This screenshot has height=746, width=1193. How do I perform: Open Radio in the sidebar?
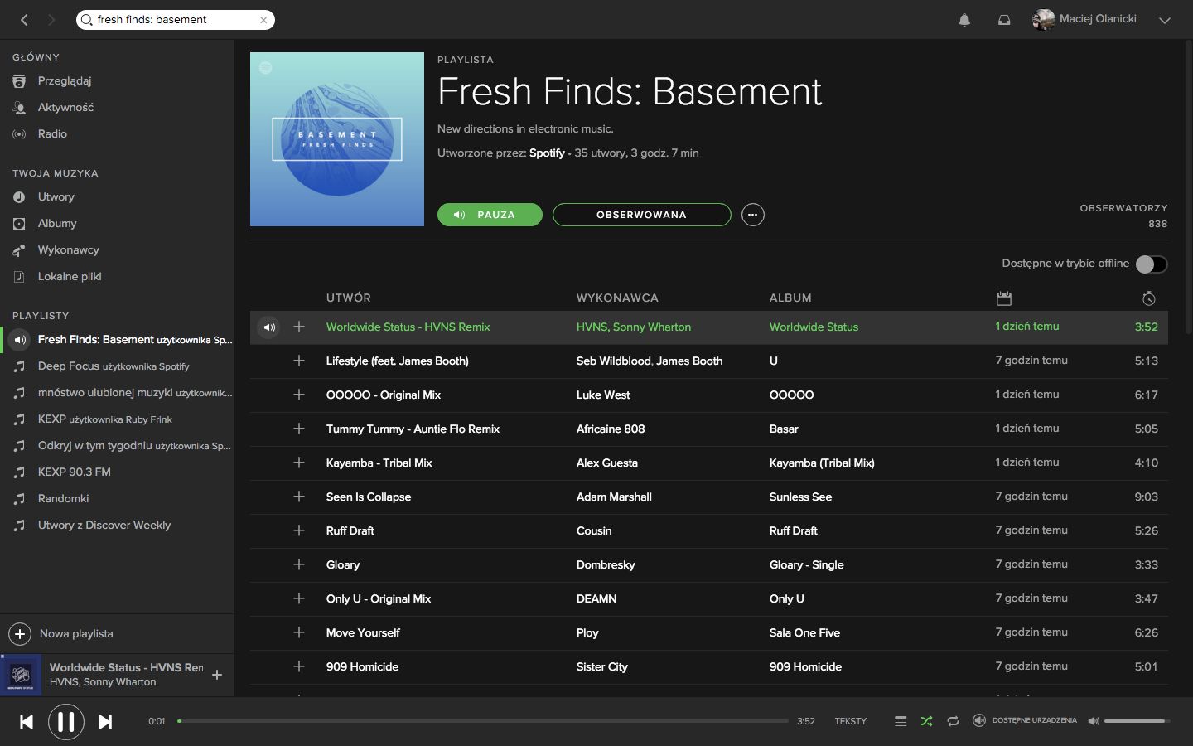(x=52, y=133)
